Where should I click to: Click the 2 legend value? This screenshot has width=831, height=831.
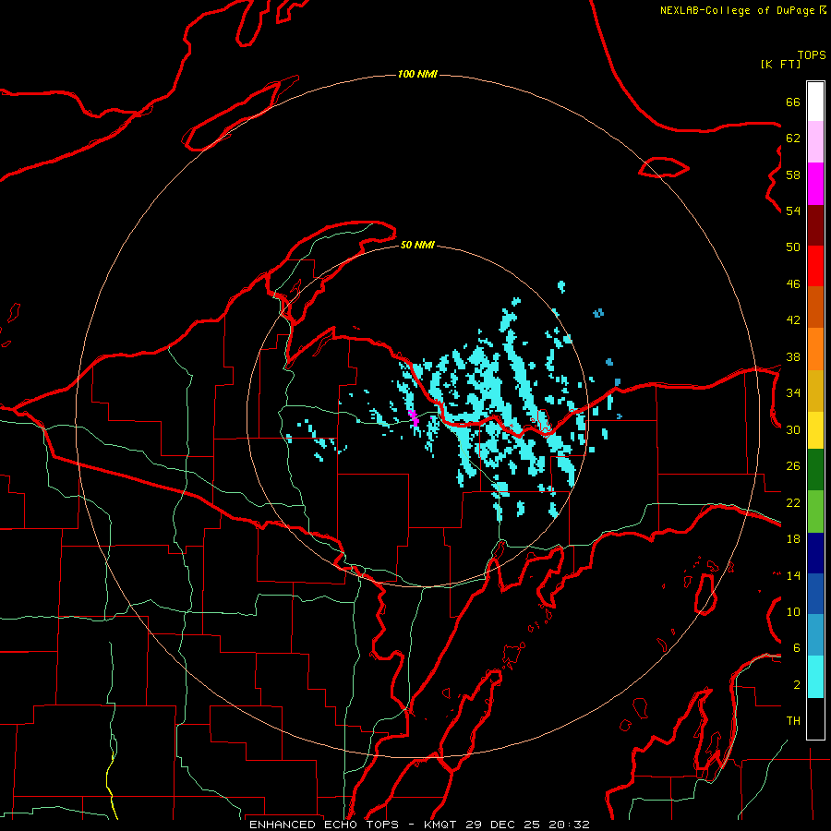click(797, 685)
